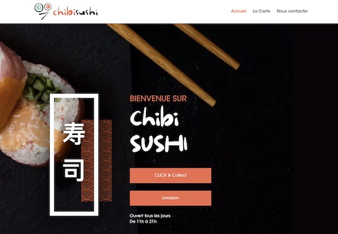The height and width of the screenshot is (234, 338).
Task: Click the white SUSHI title word
Action: pos(159,144)
